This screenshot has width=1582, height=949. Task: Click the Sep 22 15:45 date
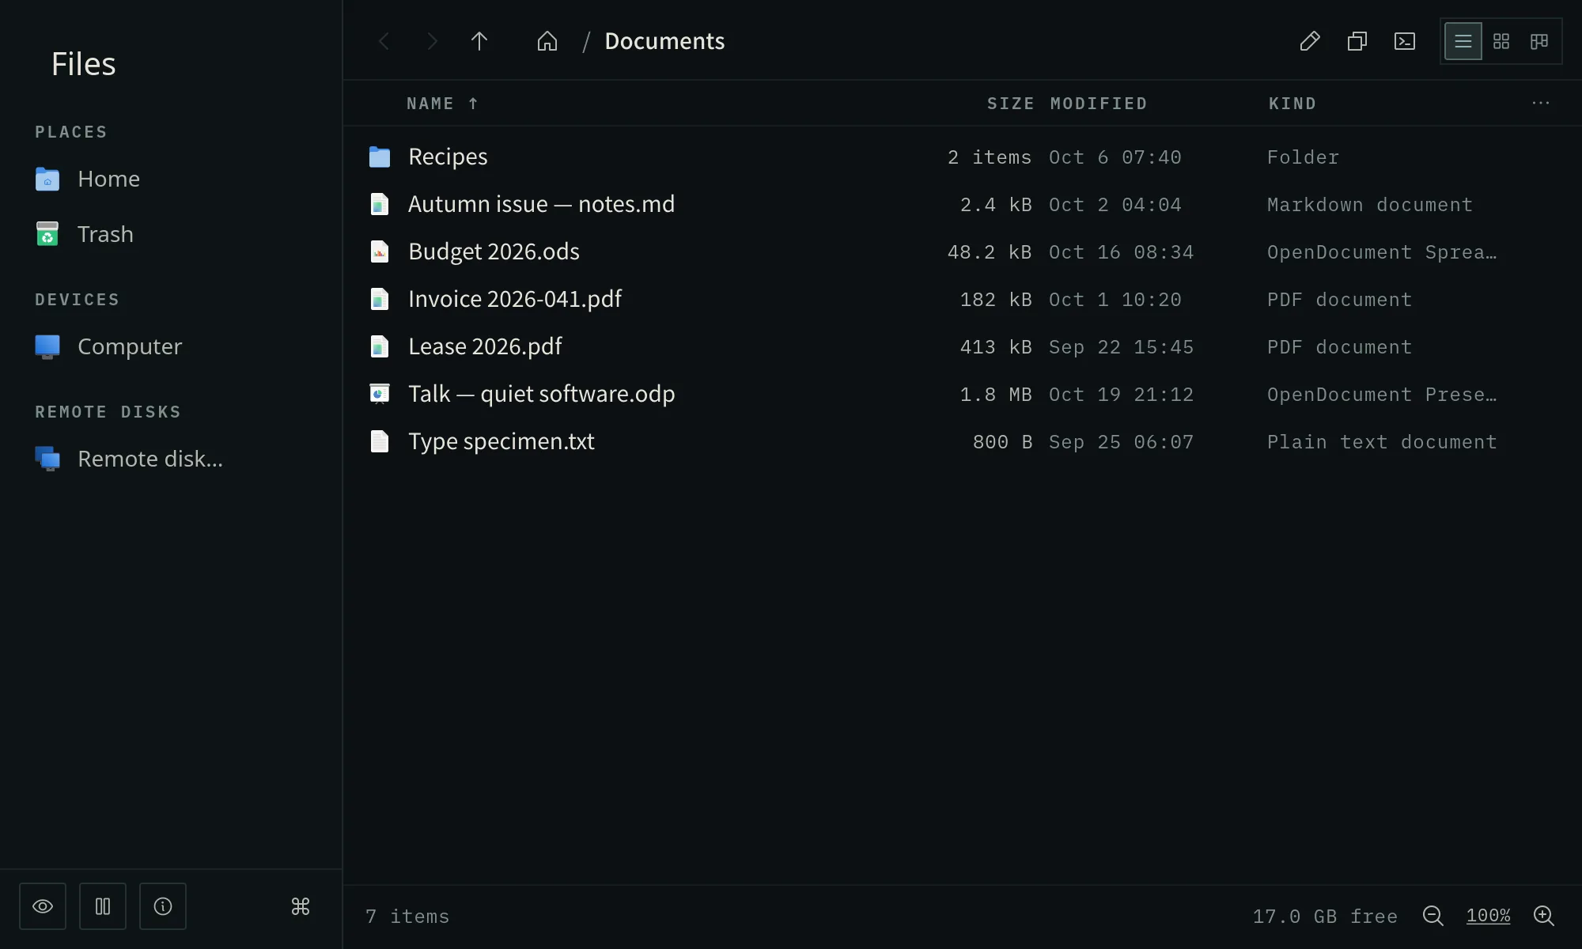[x=1121, y=347]
